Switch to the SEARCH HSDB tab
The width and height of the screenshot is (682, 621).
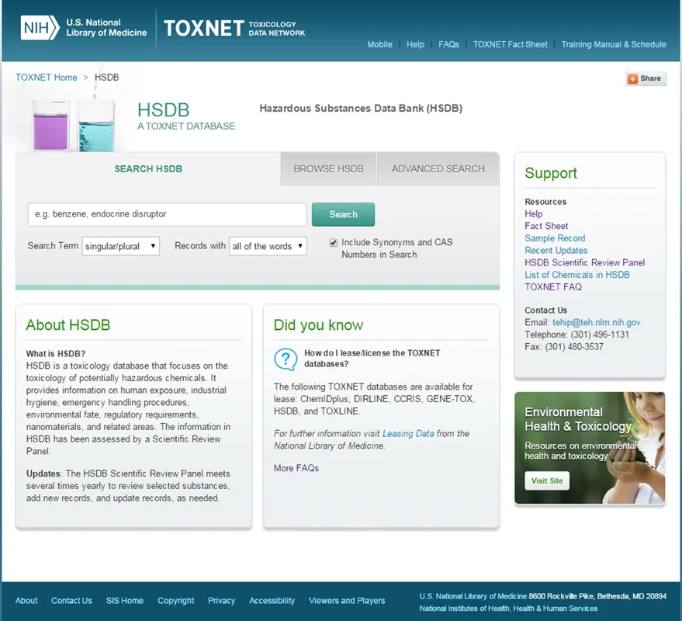148,169
